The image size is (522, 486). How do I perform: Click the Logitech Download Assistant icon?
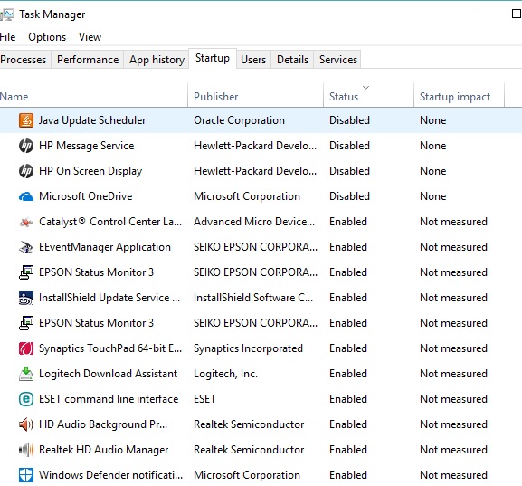coord(26,374)
